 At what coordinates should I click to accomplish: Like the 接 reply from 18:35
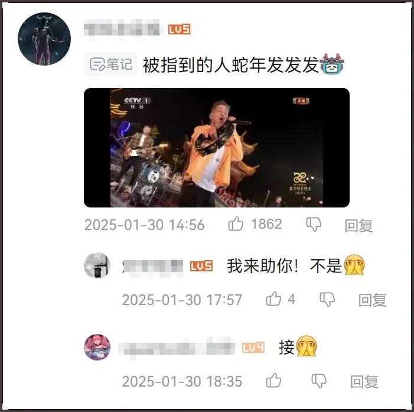(x=273, y=381)
